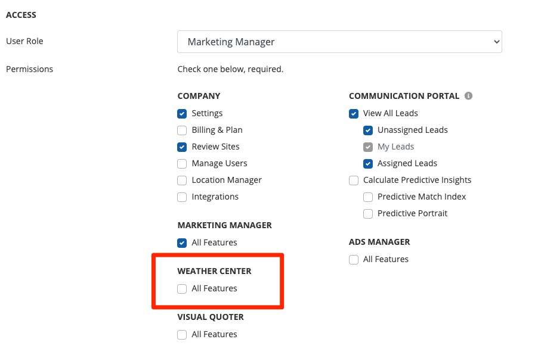
Task: Tick the Integrations checkbox
Action: pos(182,197)
